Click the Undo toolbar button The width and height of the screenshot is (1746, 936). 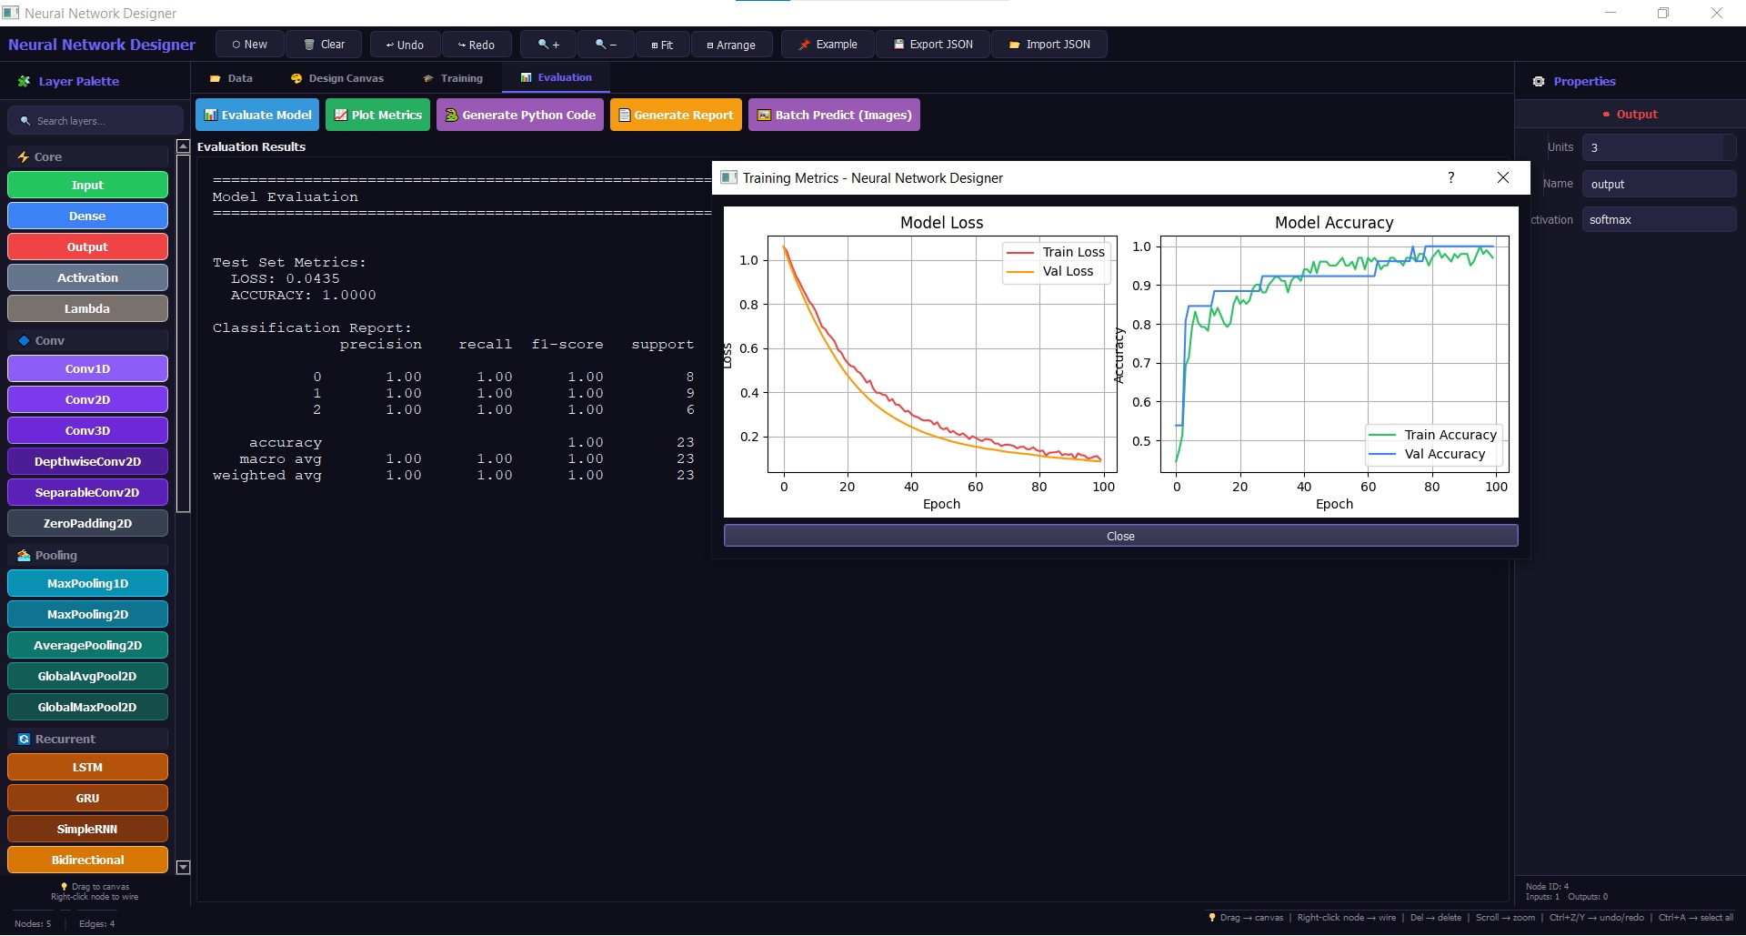coord(405,45)
